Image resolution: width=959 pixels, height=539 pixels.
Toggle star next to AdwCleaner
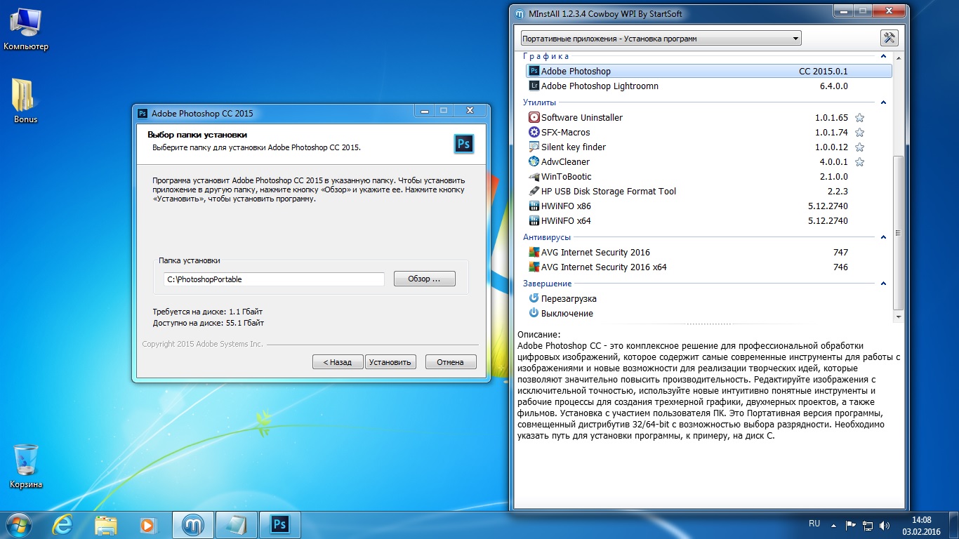click(859, 161)
